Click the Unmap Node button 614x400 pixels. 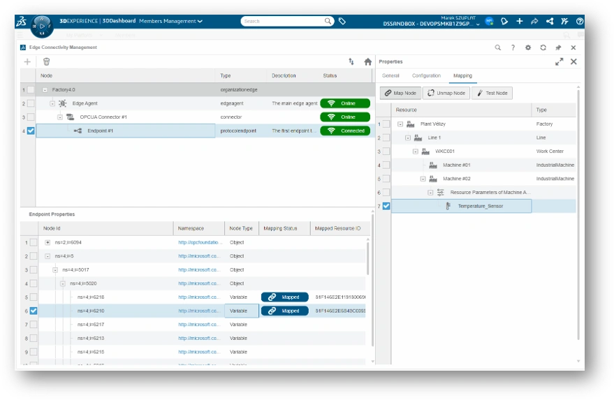446,93
